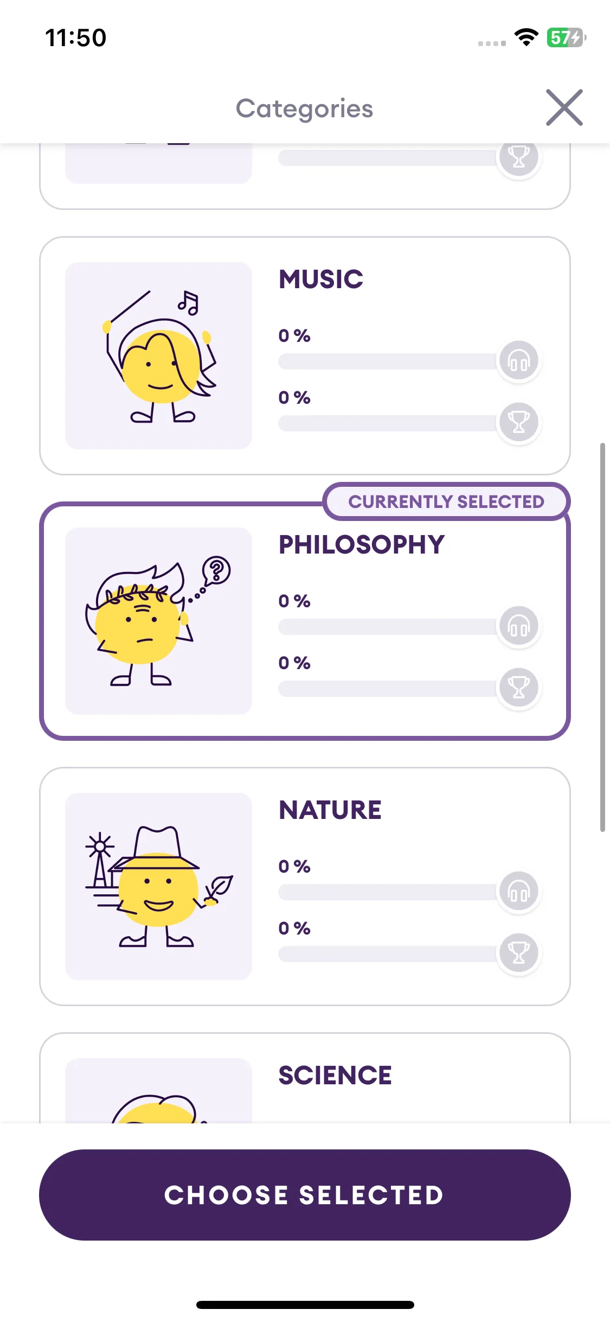Tap the Philosophy thinker character thumbnail

tap(158, 621)
